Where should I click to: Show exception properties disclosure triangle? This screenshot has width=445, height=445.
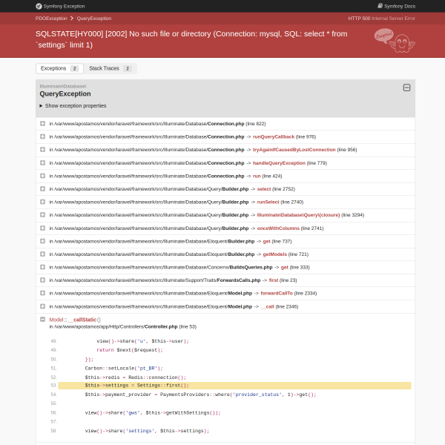click(x=41, y=105)
